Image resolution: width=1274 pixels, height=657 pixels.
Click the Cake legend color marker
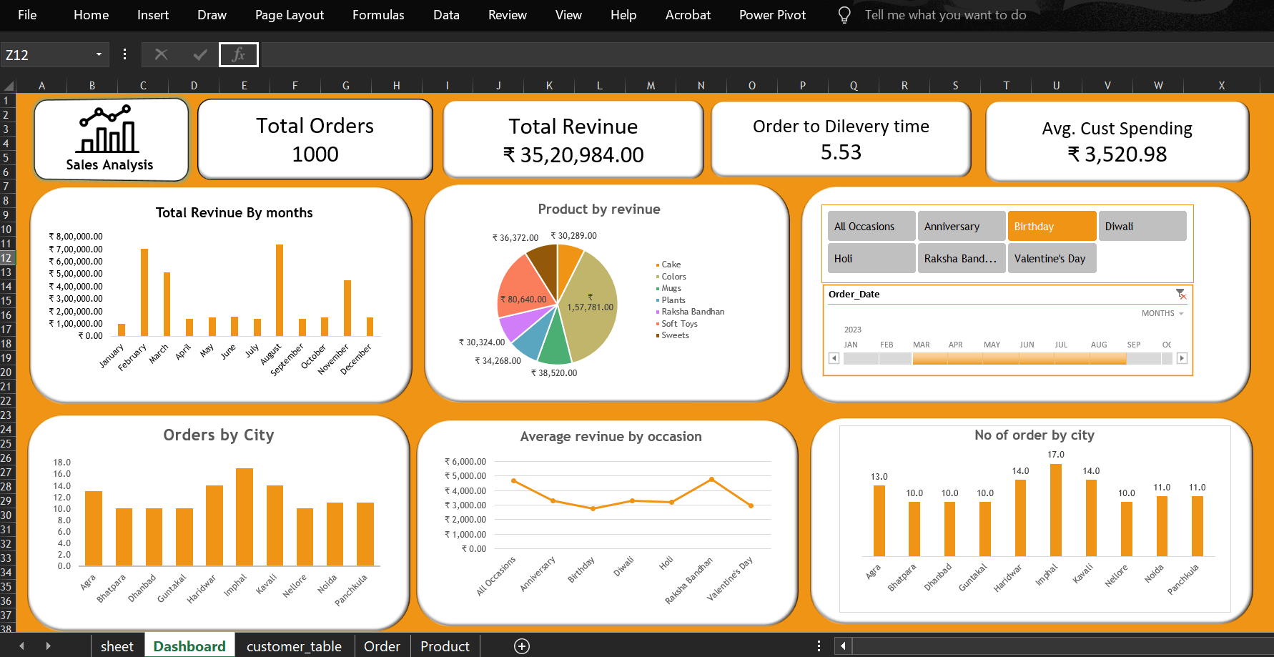point(658,265)
